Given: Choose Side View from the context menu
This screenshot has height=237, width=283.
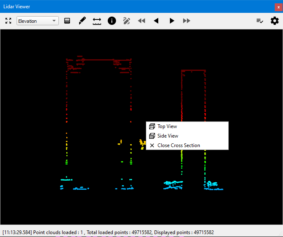Looking at the screenshot, I should [168, 136].
